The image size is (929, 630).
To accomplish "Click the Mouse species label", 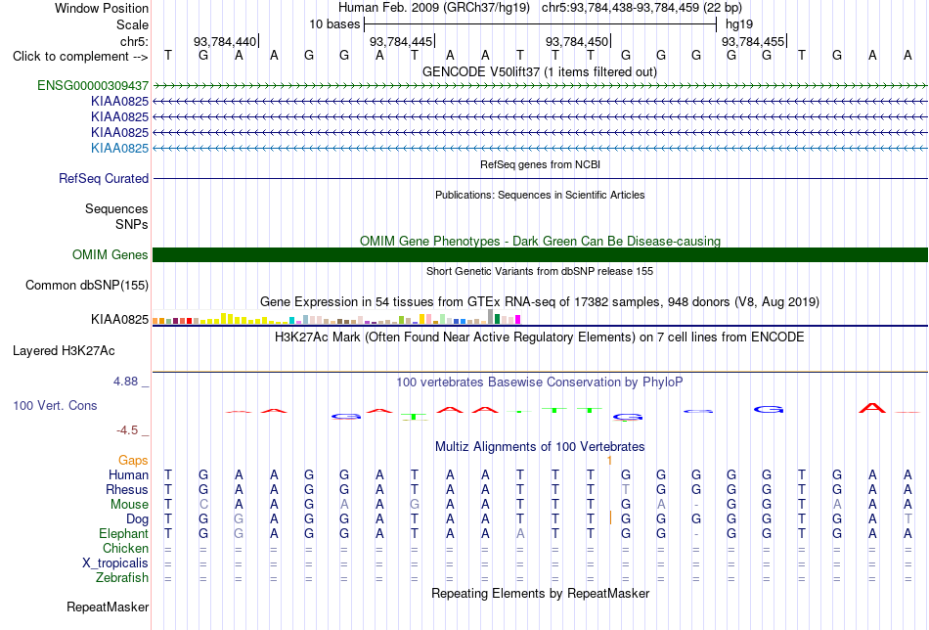I will [x=129, y=505].
